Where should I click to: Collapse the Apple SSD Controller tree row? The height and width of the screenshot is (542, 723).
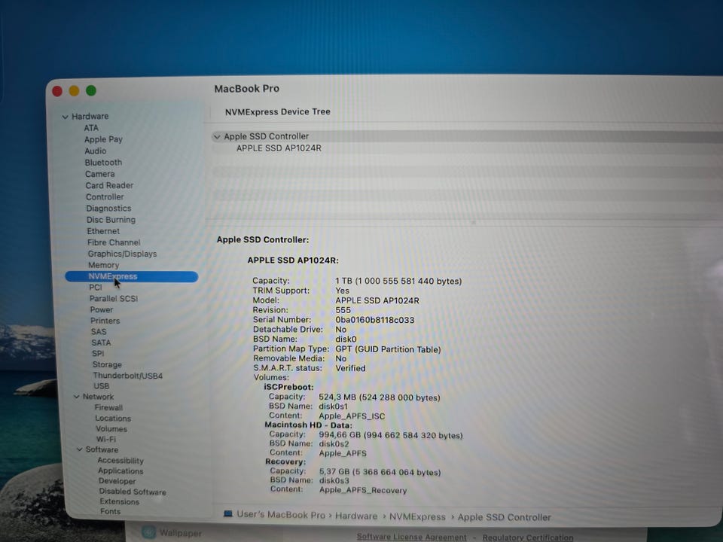217,137
